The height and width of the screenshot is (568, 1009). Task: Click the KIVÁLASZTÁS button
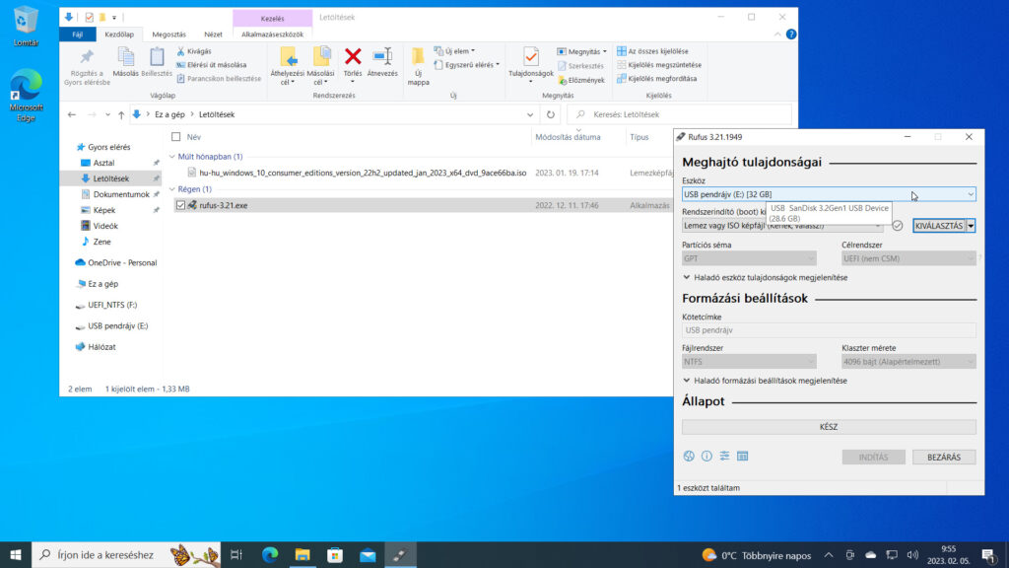pyautogui.click(x=939, y=226)
